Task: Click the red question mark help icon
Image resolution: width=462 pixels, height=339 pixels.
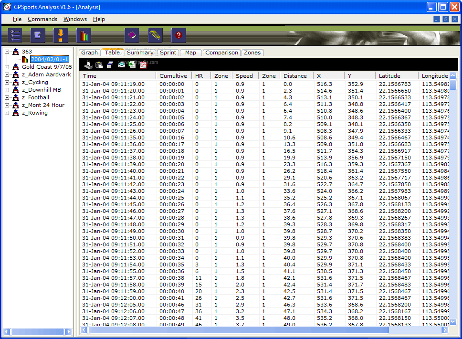Action: (178, 35)
